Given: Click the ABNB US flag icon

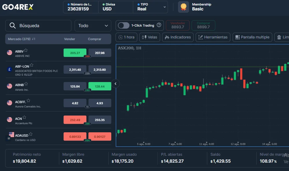Looking at the screenshot, I should click(x=10, y=86).
